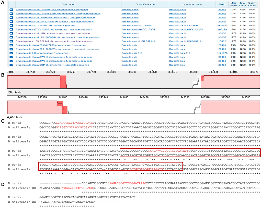The width and height of the screenshot is (261, 207).
Task: Toggle checkbox for Brucella canis strain GB1 row
Action: (11, 33)
